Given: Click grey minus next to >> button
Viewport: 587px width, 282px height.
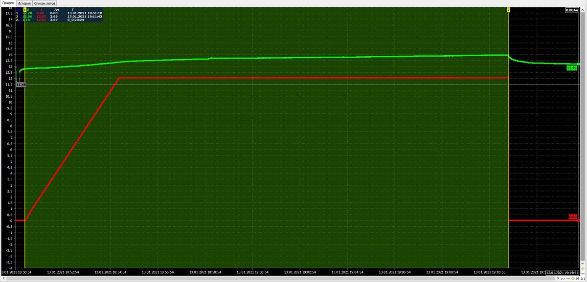Looking at the screenshot, I should tap(568, 279).
